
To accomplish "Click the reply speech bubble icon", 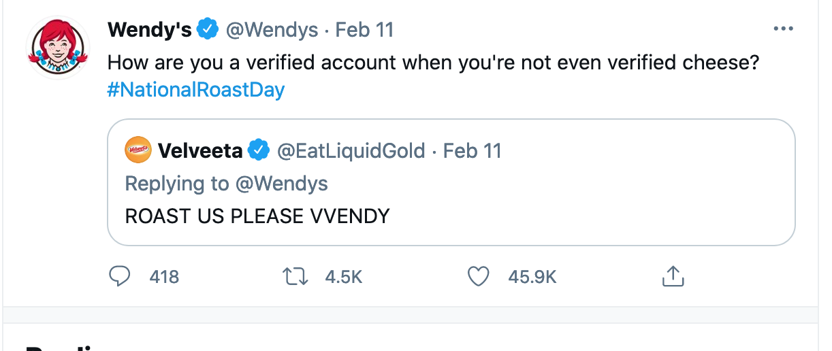I will click(x=120, y=276).
